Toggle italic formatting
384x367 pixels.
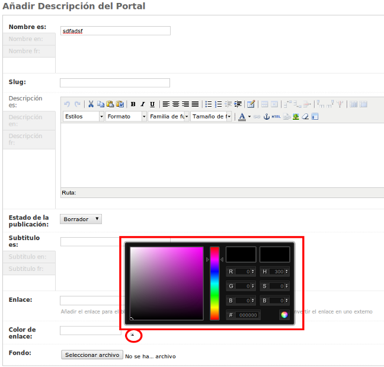click(143, 104)
